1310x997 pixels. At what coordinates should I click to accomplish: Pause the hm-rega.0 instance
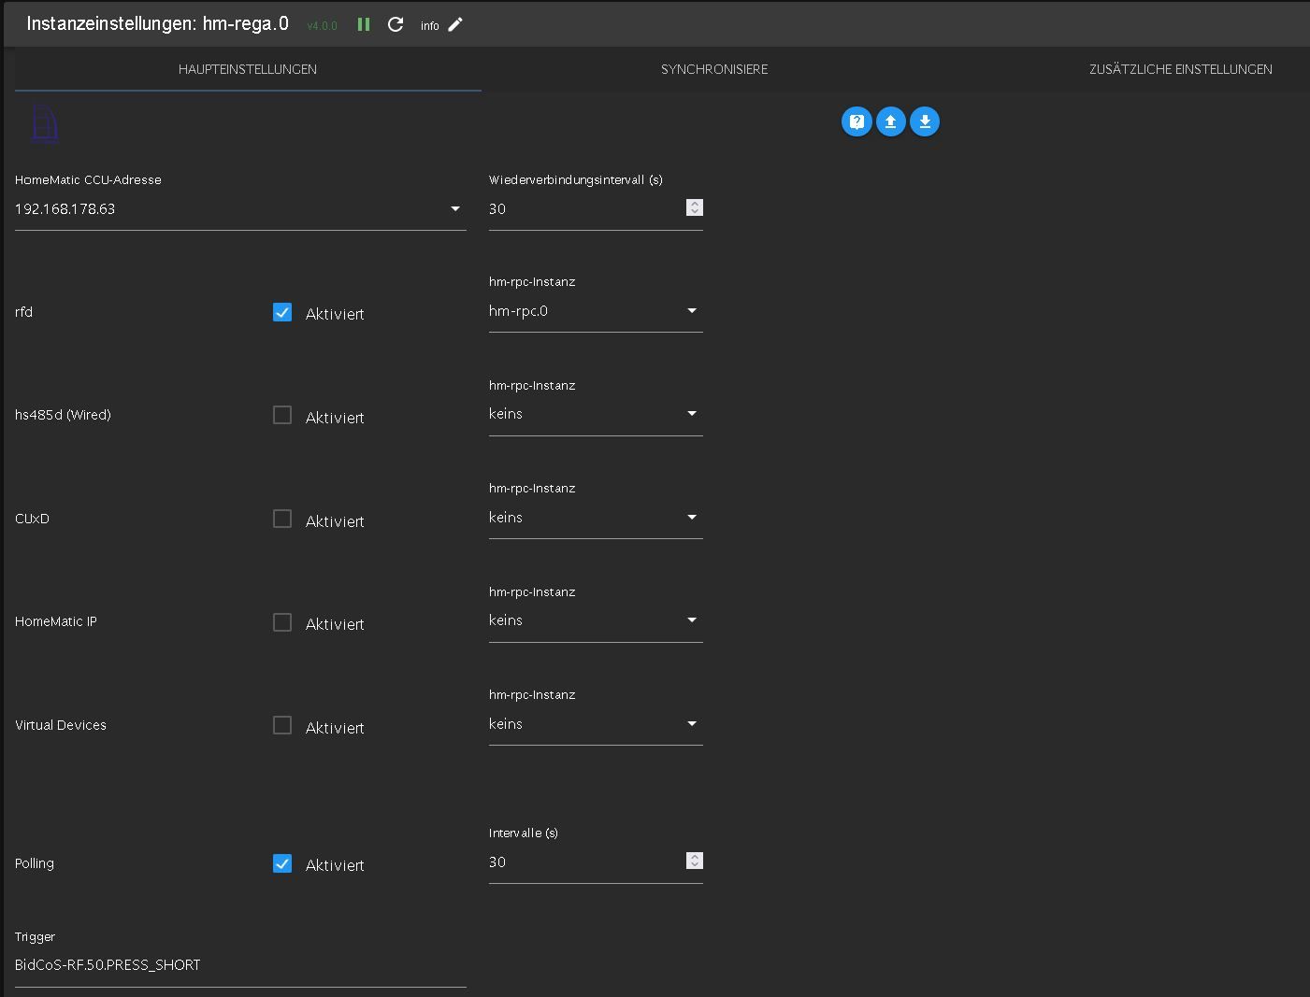(x=364, y=25)
